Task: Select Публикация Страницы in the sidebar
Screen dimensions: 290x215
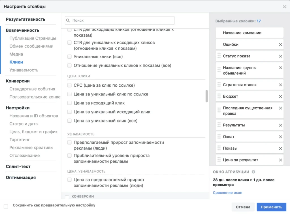Action: point(33,38)
